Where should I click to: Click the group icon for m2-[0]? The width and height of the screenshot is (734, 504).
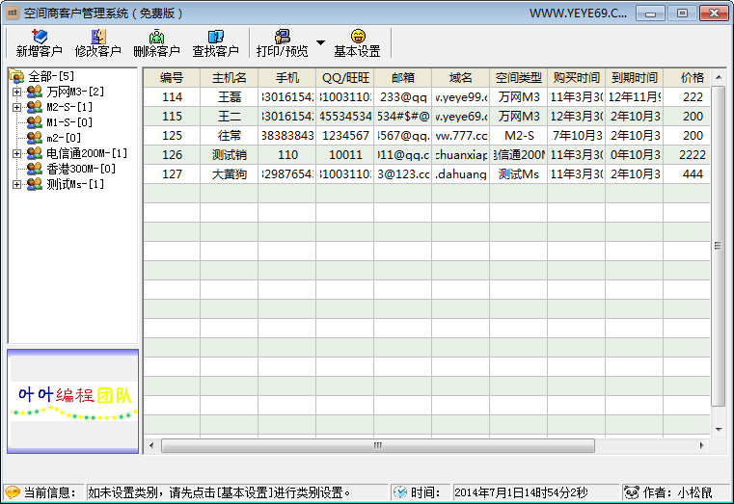[34, 138]
